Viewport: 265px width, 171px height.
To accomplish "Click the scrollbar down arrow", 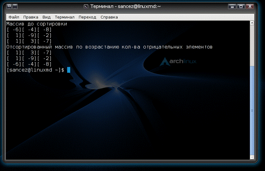I will pyautogui.click(x=252, y=157).
